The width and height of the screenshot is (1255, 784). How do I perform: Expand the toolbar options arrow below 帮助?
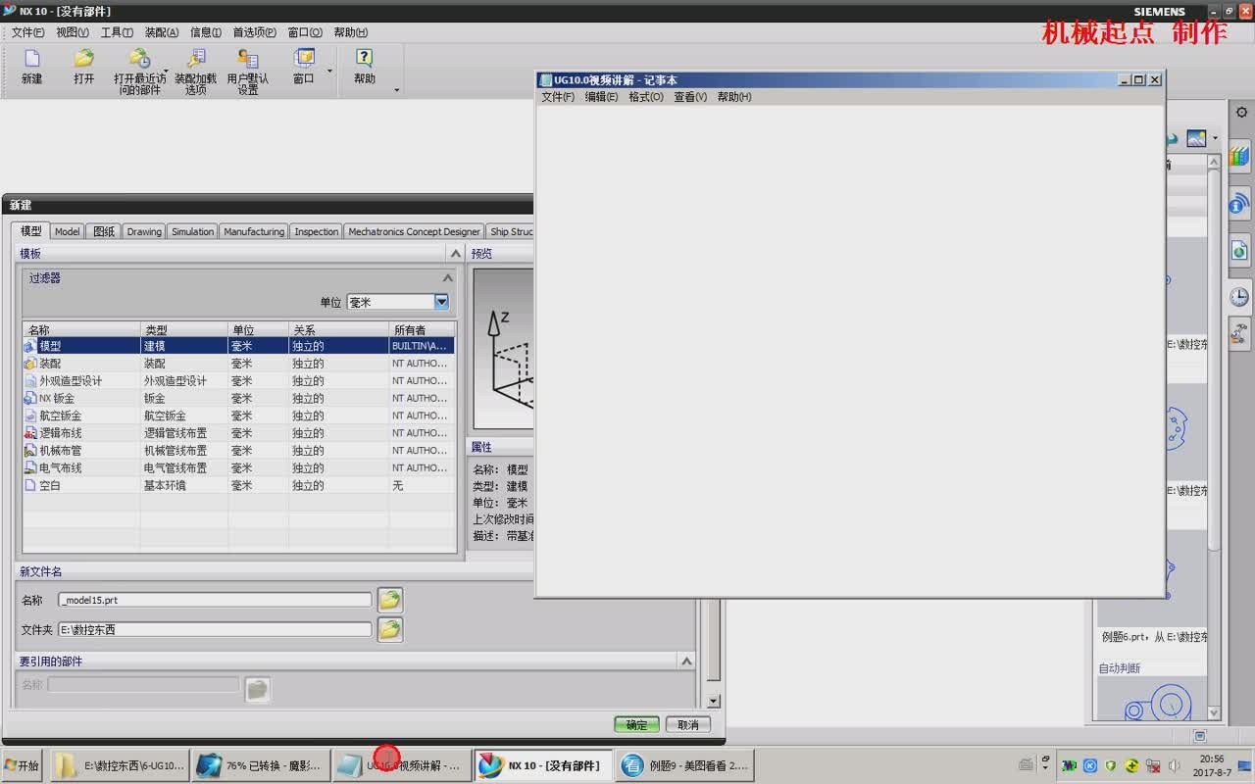[396, 90]
